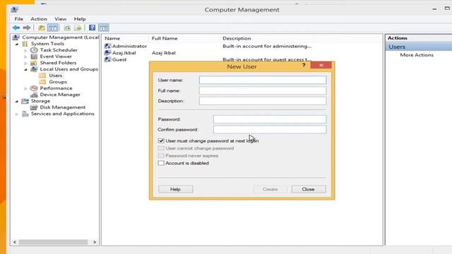Open the View menu
The image size is (452, 254).
60,19
